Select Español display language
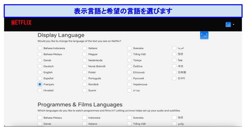This screenshot has height=138, width=246. click(40, 78)
